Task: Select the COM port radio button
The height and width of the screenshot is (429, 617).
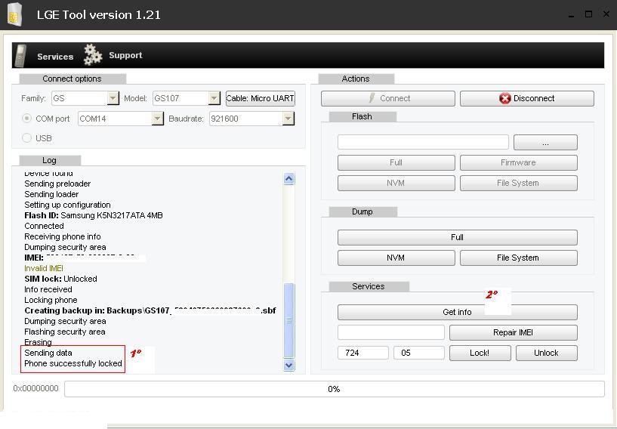Action: pyautogui.click(x=26, y=118)
